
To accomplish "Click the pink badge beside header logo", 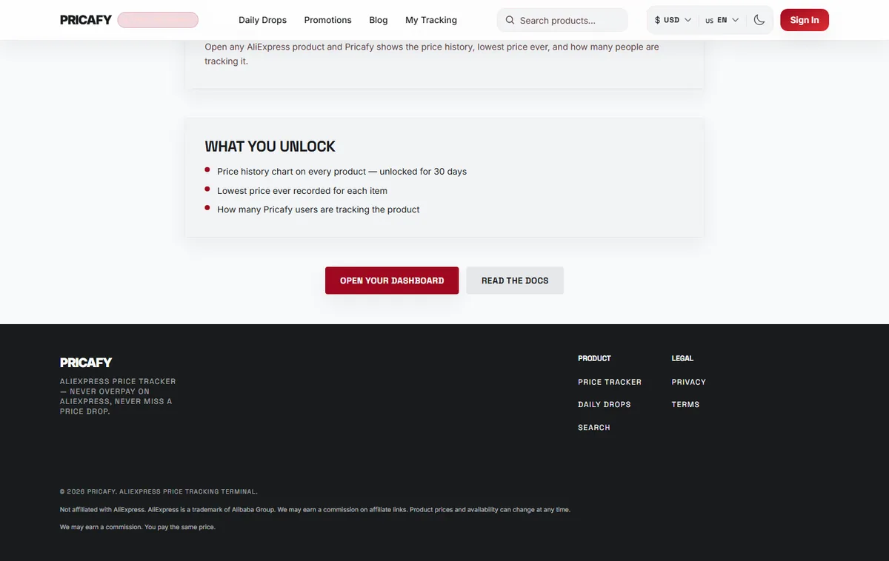I will [158, 20].
